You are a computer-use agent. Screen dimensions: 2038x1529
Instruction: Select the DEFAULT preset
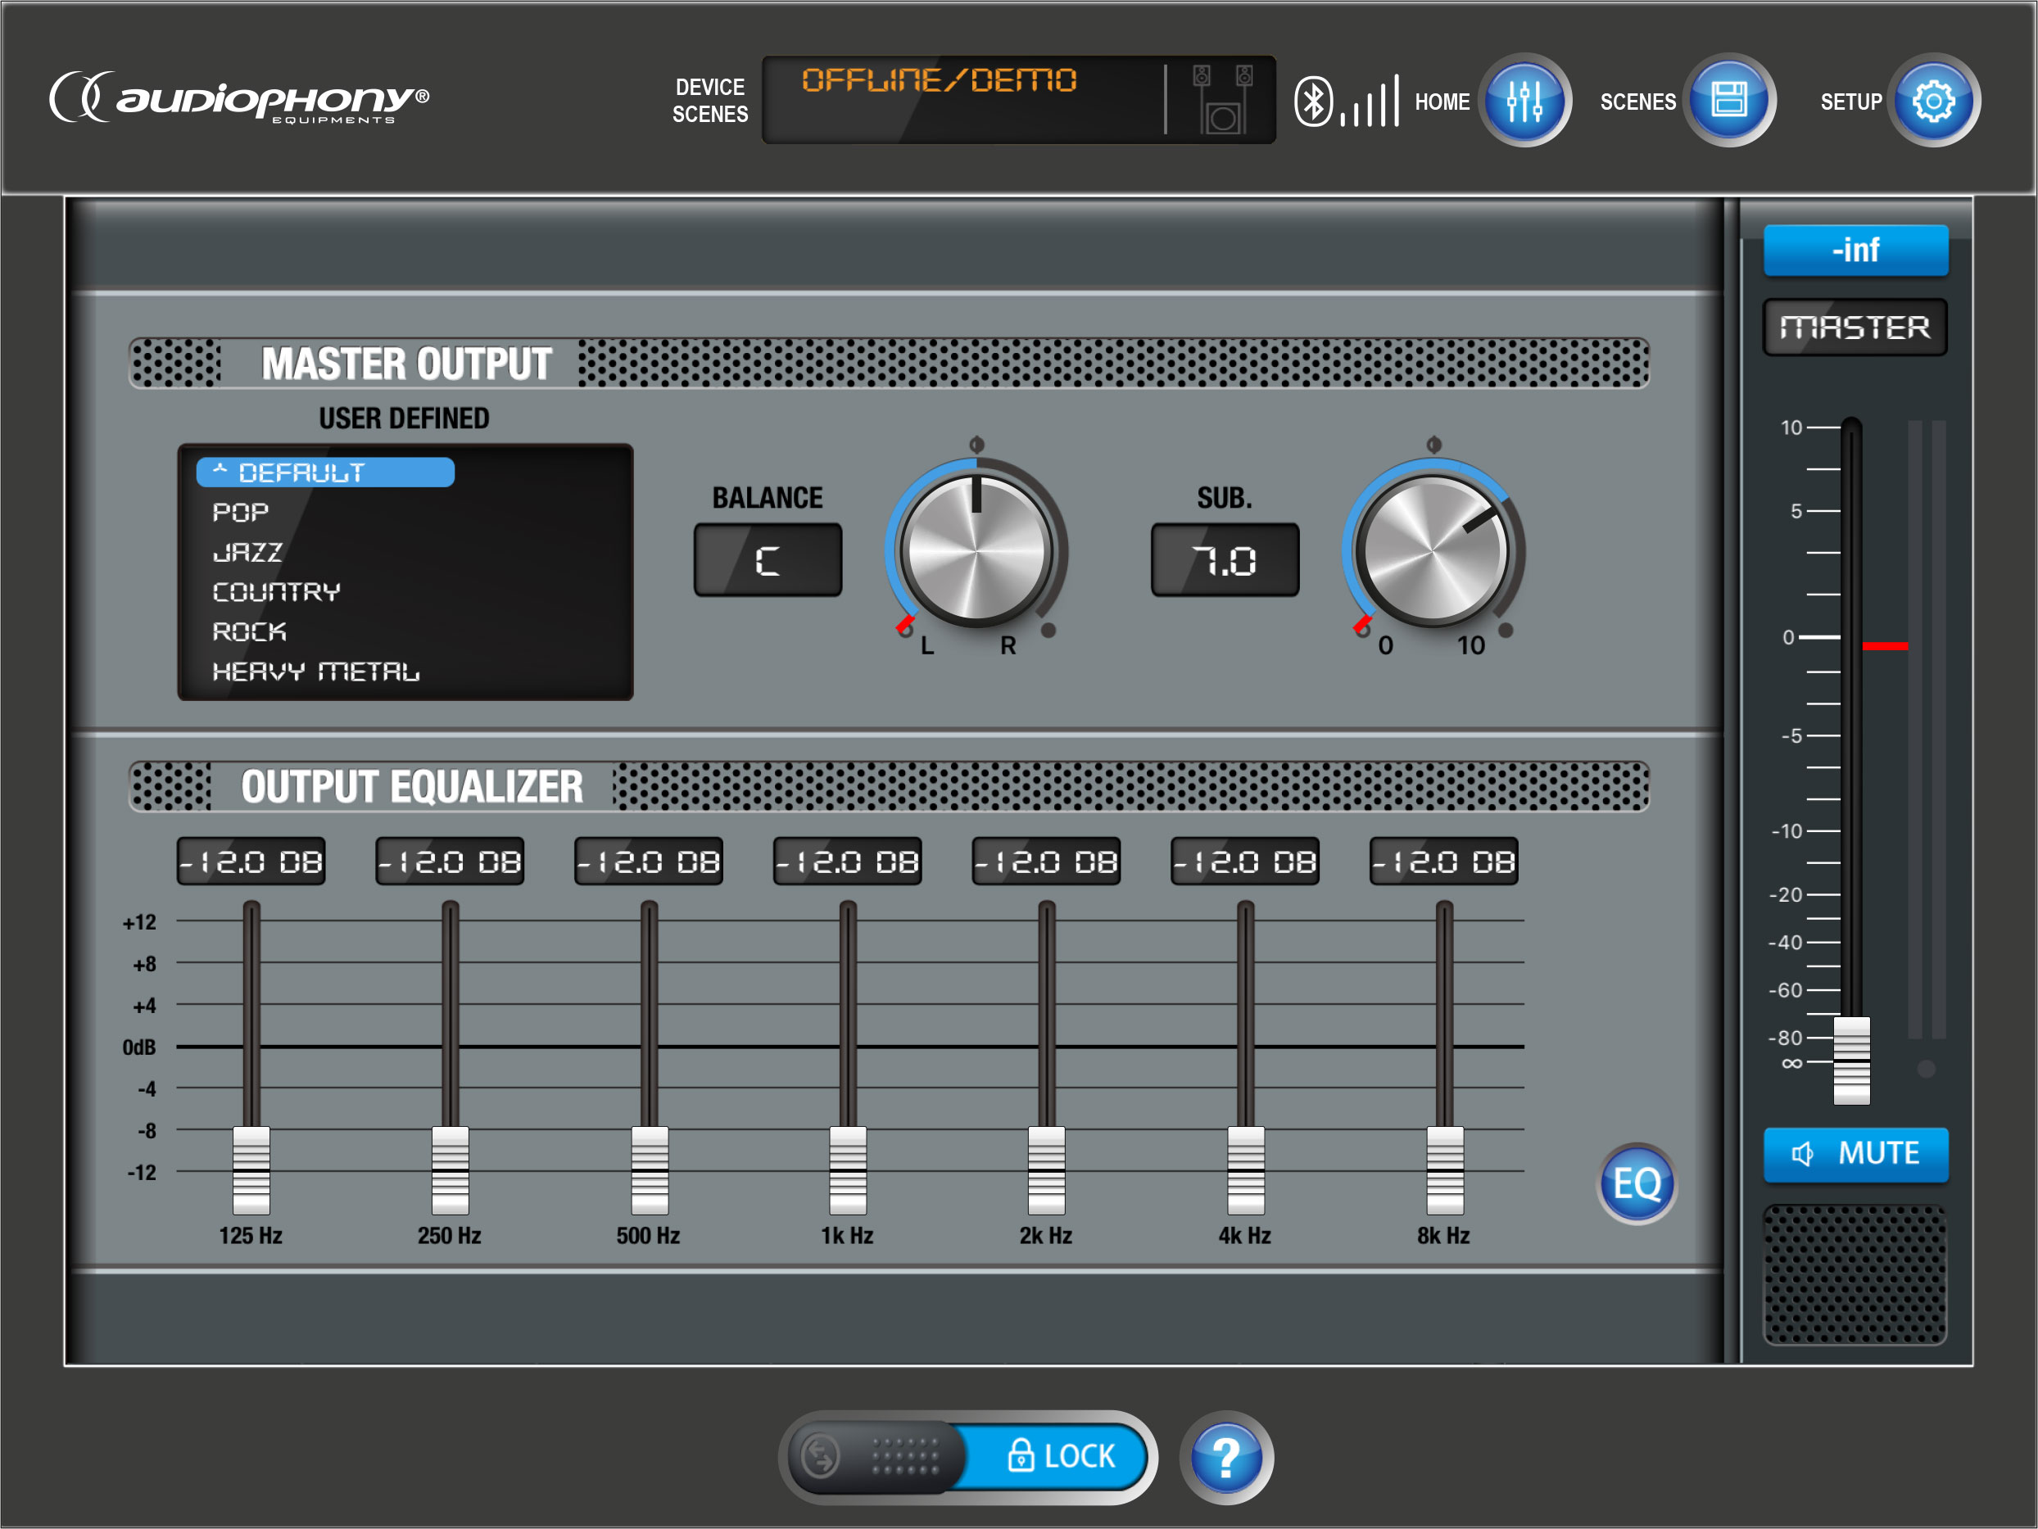coord(325,473)
